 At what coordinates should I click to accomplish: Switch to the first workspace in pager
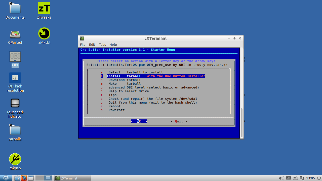(x=39, y=178)
